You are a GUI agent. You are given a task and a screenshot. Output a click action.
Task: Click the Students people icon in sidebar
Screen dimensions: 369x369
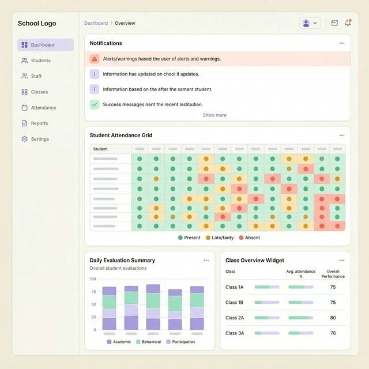tap(24, 61)
